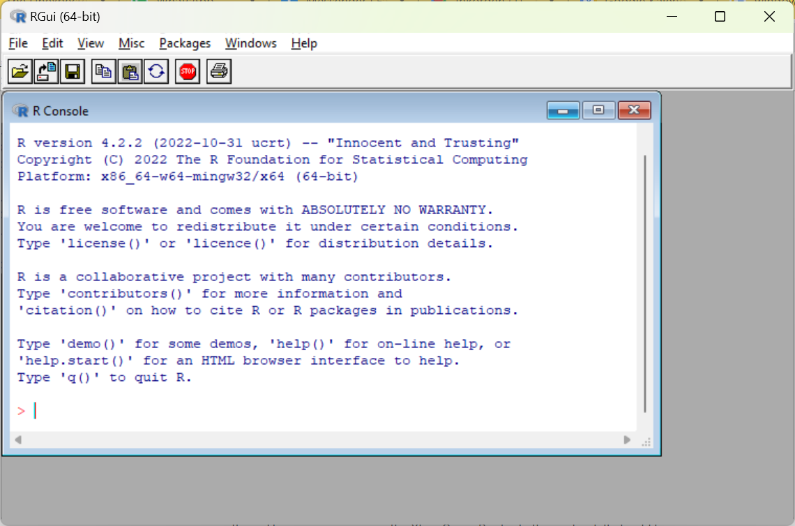This screenshot has height=526, width=795.
Task: Click the Paste toolbar icon
Action: [x=130, y=72]
